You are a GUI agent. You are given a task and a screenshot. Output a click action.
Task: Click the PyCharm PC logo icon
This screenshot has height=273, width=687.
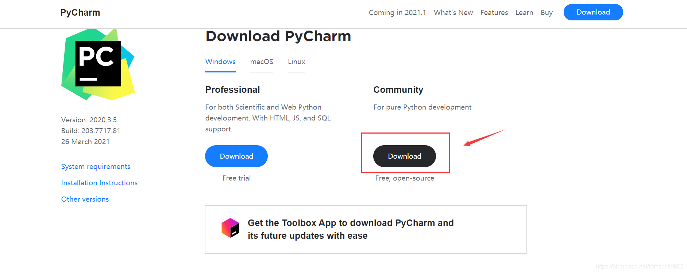point(98,64)
